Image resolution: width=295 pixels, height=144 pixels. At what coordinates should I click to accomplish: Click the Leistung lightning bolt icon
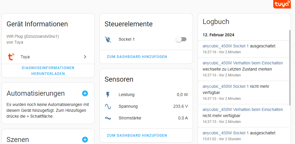click(x=108, y=95)
